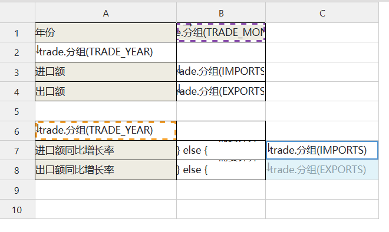Click empty cell B2

click(x=221, y=52)
